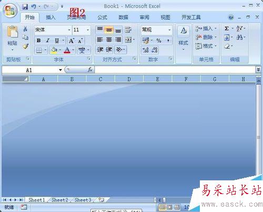Increase font size with large A

point(72,41)
